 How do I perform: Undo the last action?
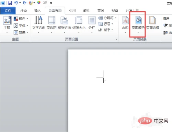pyautogui.click(x=16, y=3)
